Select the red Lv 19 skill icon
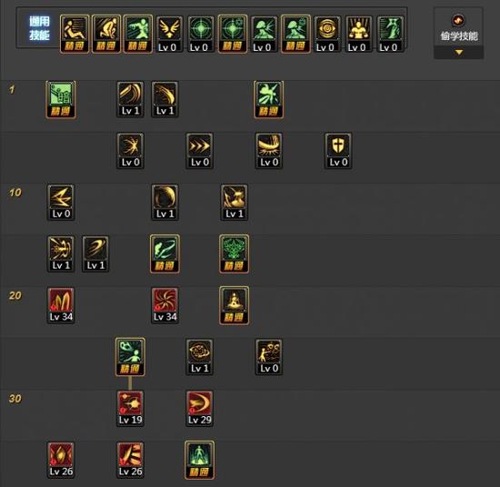The height and width of the screenshot is (487, 500). coord(130,408)
